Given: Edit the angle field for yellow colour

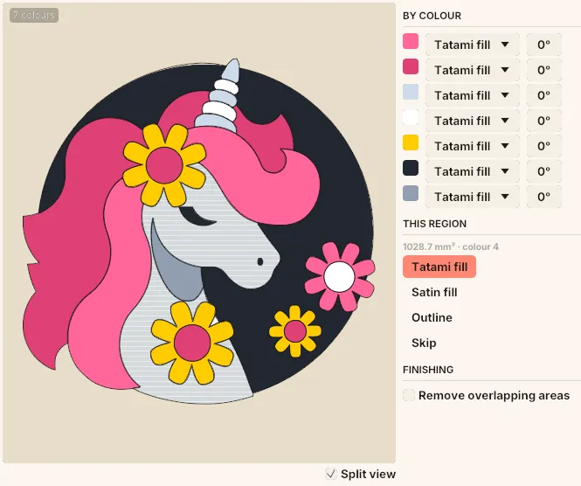Looking at the screenshot, I should click(x=544, y=146).
